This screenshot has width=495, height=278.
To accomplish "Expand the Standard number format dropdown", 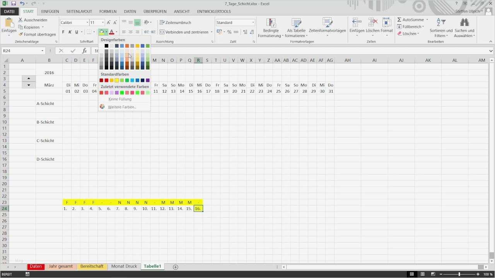I will pos(253,22).
